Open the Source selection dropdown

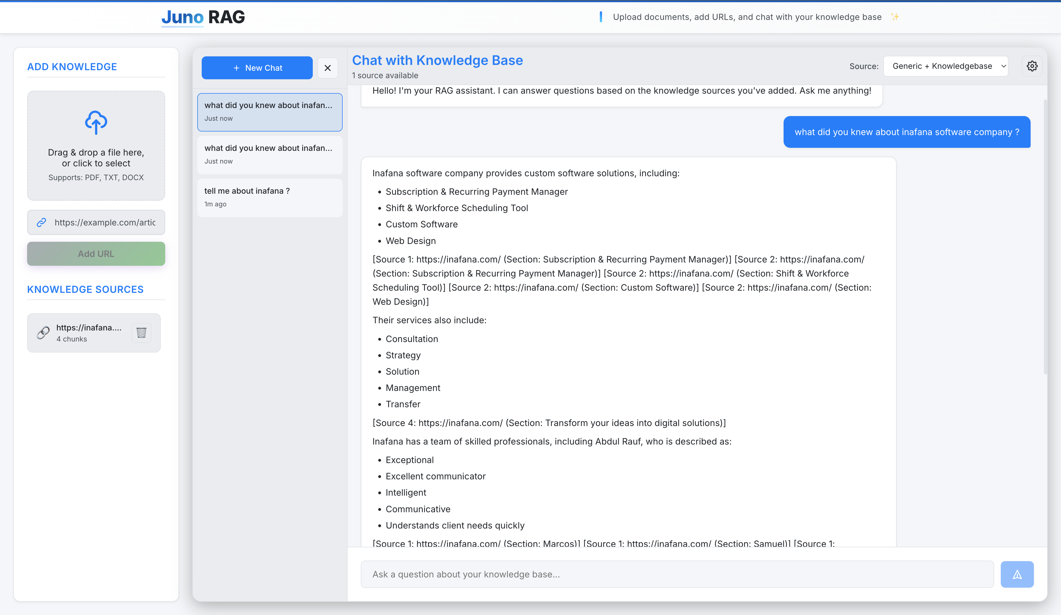tap(946, 66)
